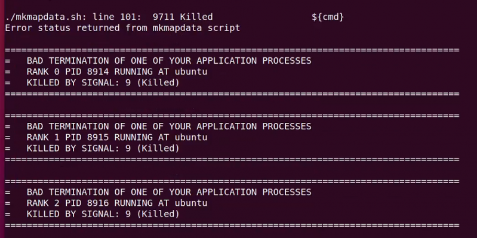Click the topmost equals-sign separator line
Viewport: 477px width, 238px height.
click(232, 50)
